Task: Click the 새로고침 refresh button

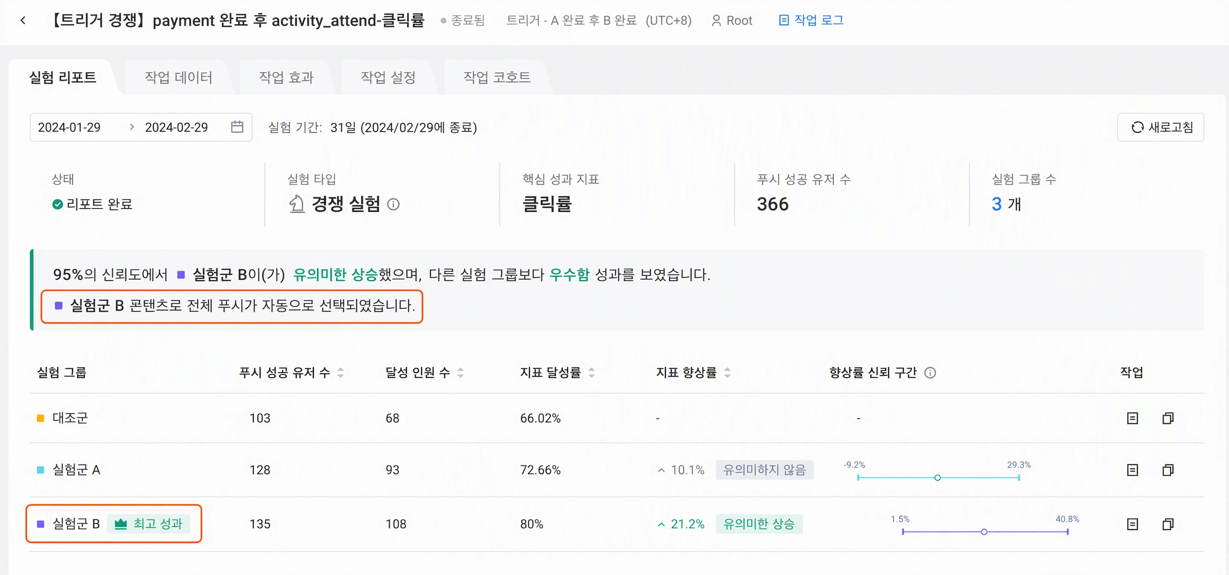Action: [x=1160, y=128]
